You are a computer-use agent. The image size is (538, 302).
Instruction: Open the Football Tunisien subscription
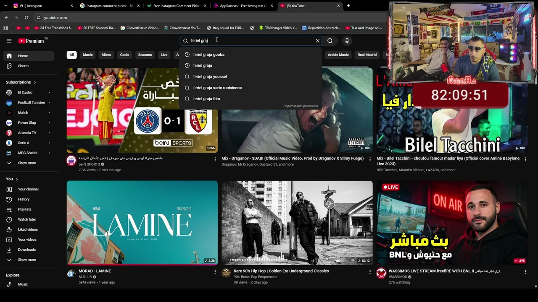tap(29, 102)
